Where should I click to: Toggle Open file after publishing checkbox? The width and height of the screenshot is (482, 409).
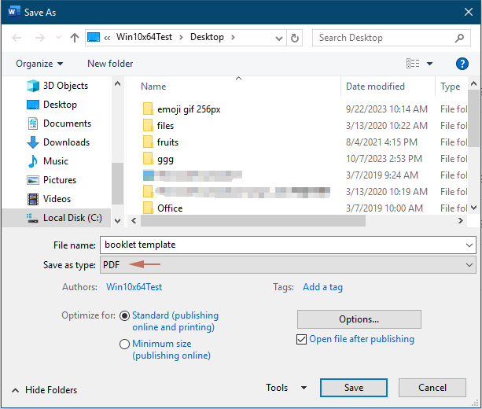pos(302,339)
